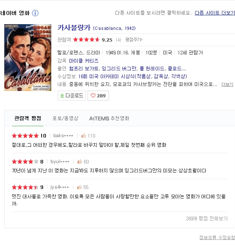Open the AiTEMS 추천영화 tab
This screenshot has height=248, width=235.
click(x=109, y=118)
